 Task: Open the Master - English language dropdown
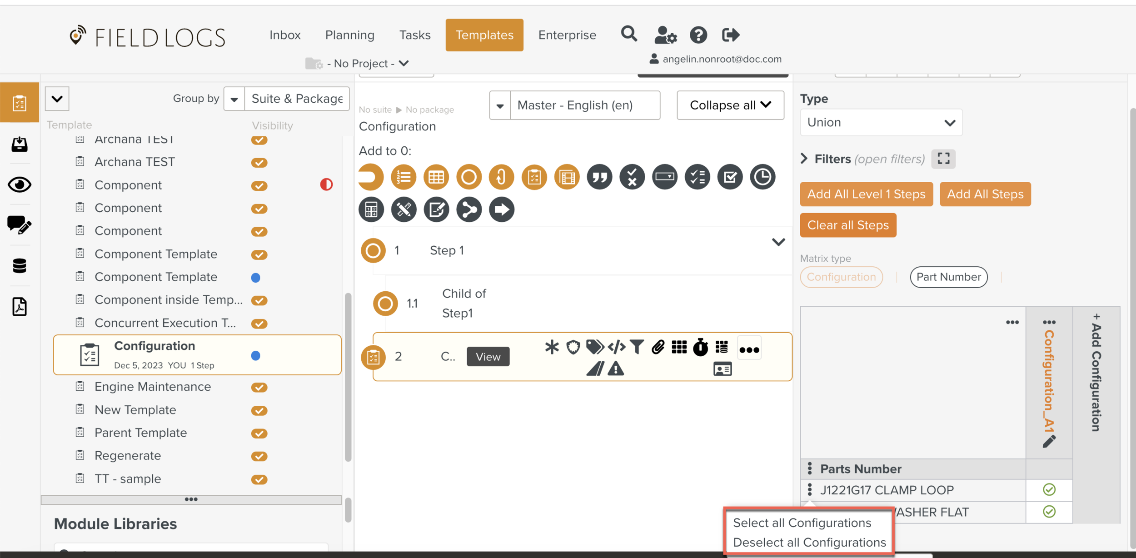(574, 105)
